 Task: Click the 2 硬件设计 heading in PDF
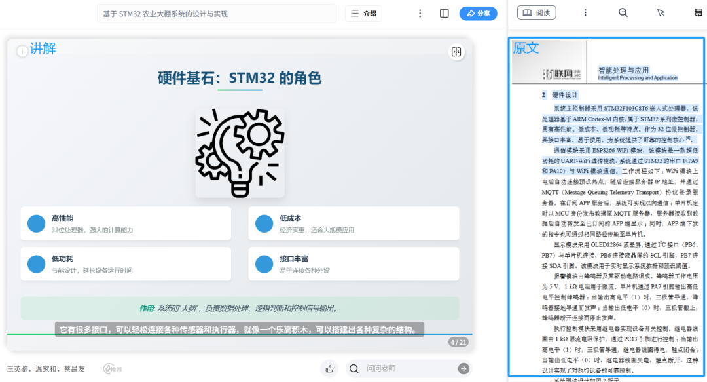pos(560,95)
